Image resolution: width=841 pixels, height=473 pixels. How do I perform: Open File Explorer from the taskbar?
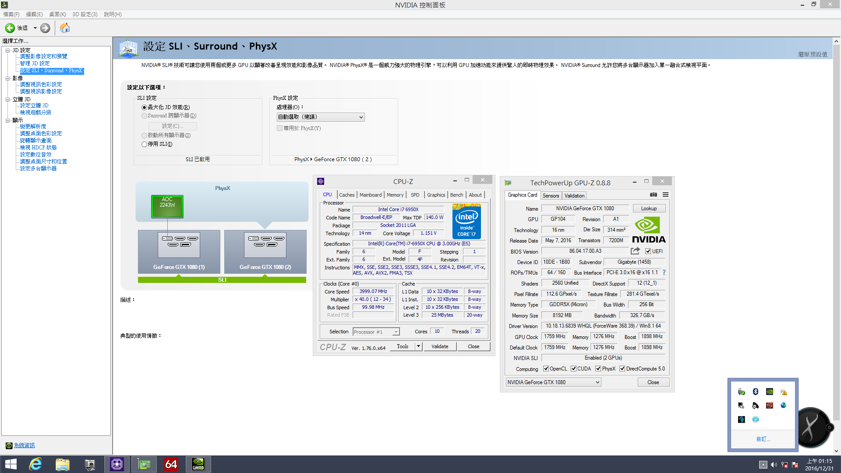point(62,464)
